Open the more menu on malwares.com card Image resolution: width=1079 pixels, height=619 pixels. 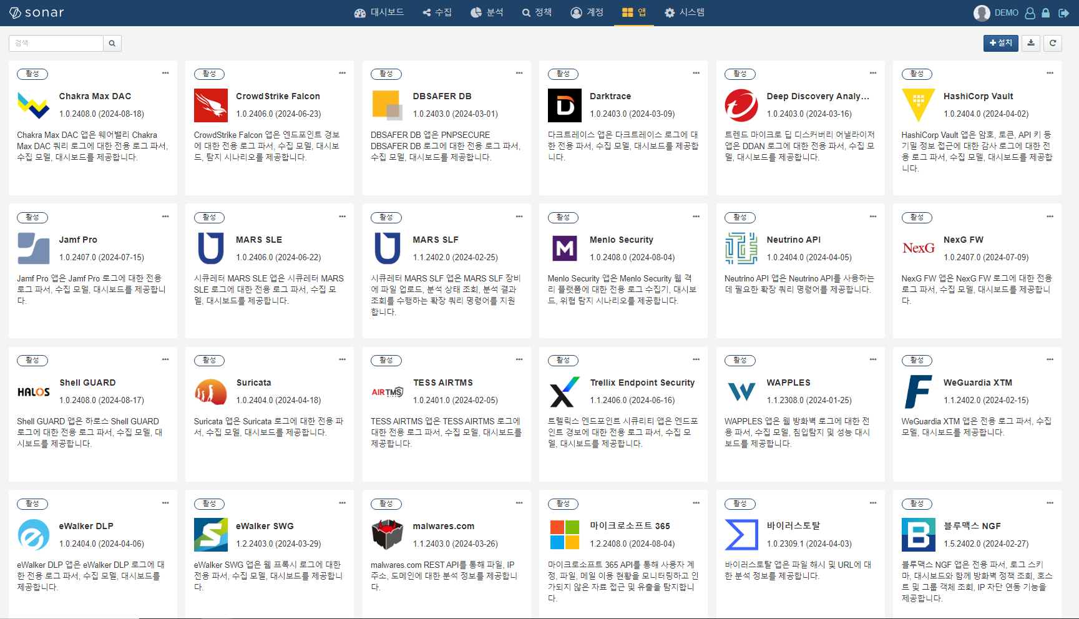coord(519,503)
